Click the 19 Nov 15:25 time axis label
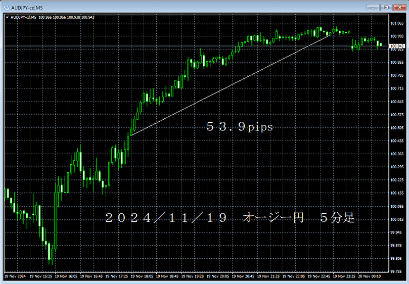 pos(40,276)
